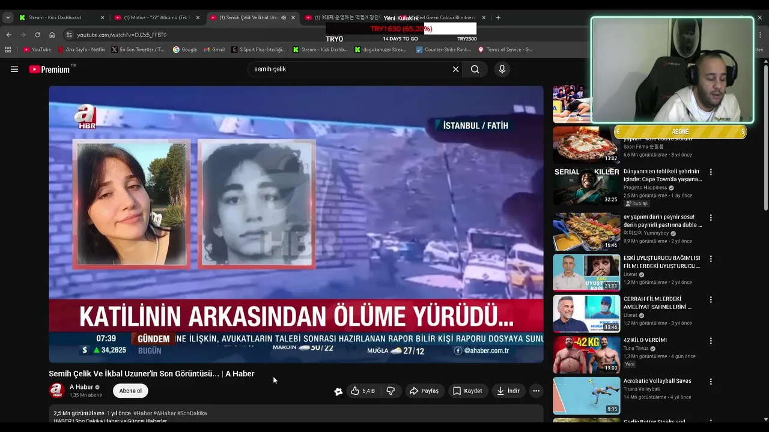Download the video with İndir

click(x=508, y=391)
